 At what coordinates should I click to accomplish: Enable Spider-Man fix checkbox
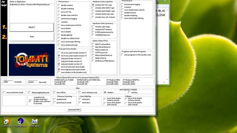[93, 58]
